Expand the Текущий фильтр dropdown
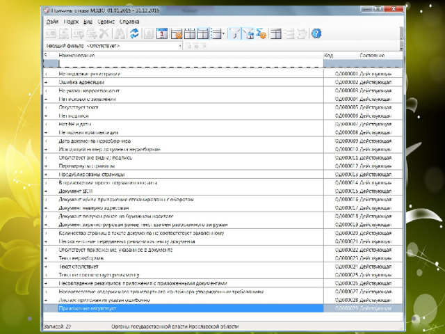The height and width of the screenshot is (334, 445). [x=180, y=45]
